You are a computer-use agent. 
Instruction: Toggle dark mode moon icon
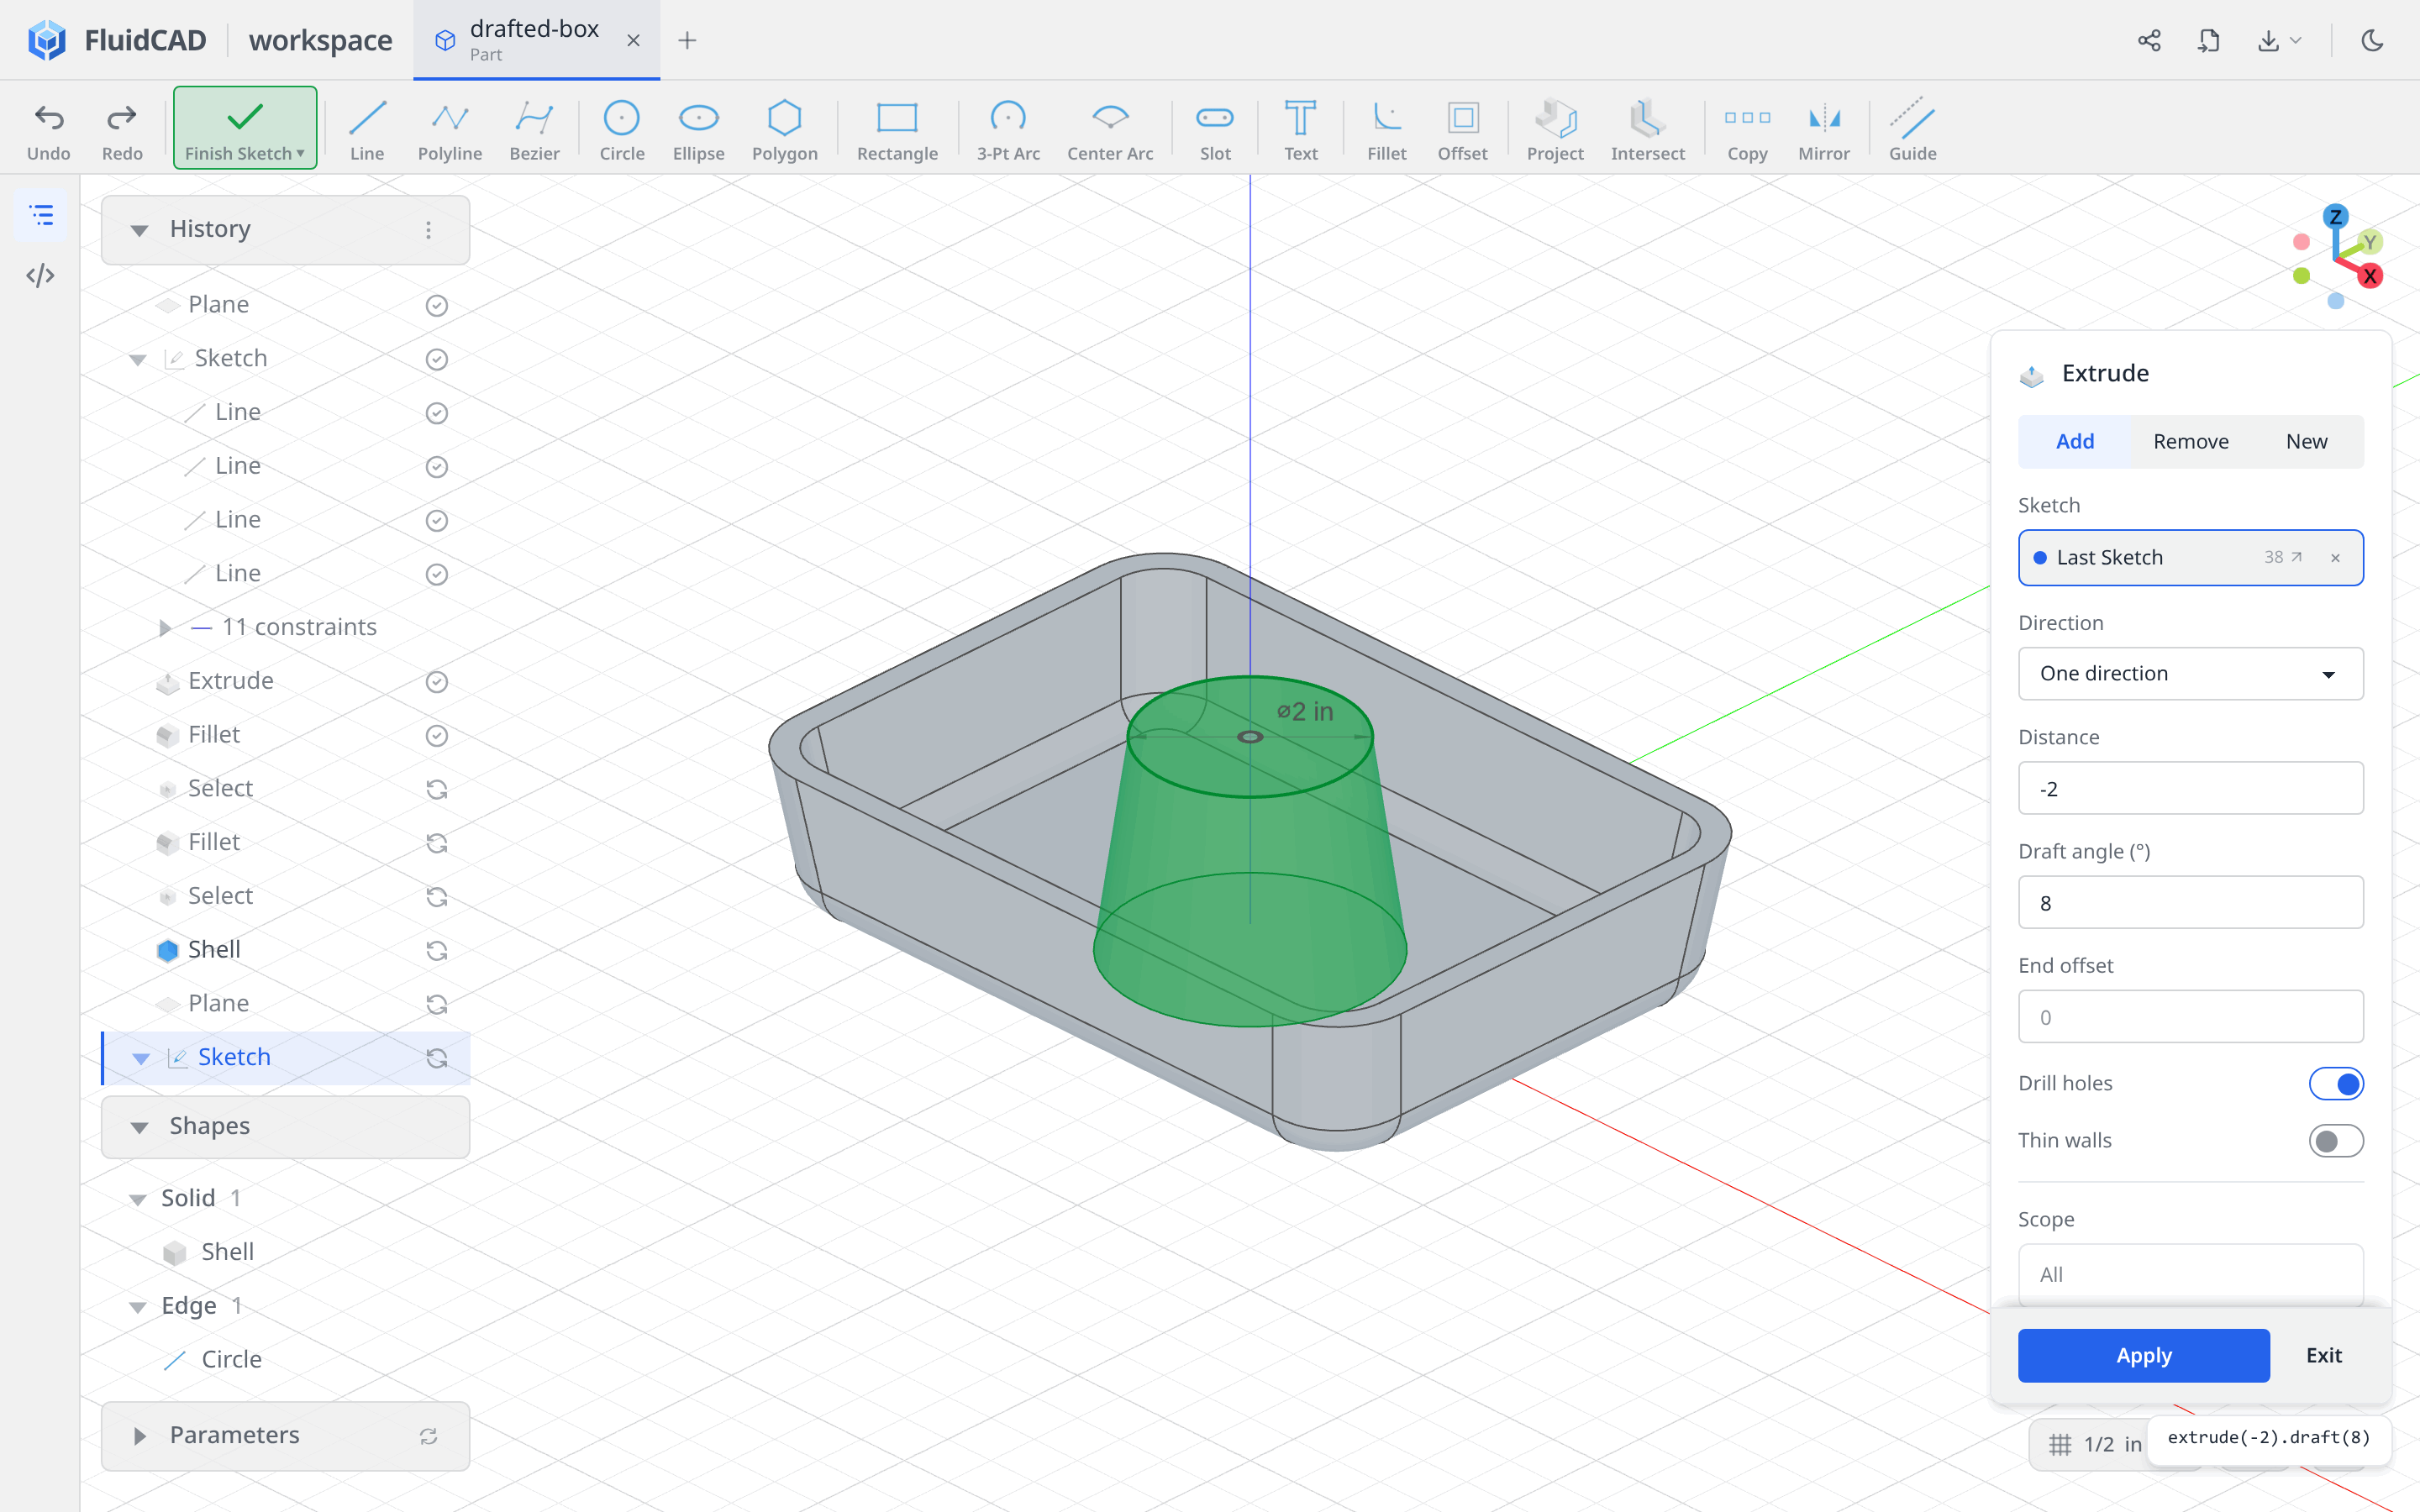click(x=2372, y=40)
